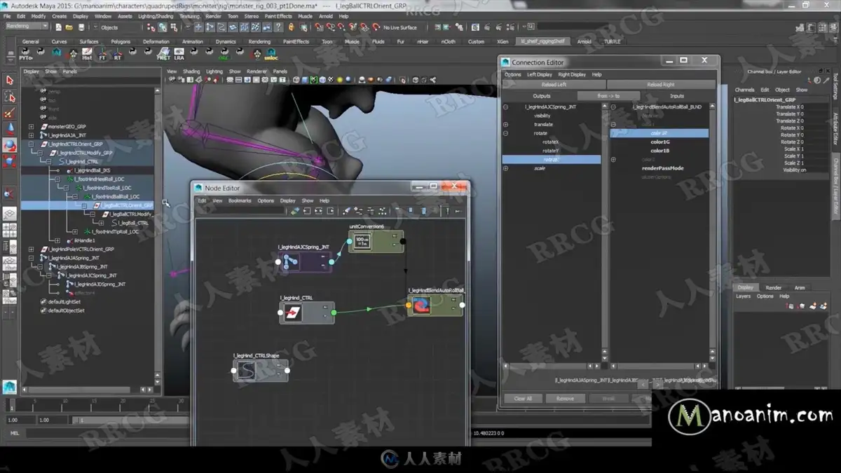This screenshot has height=473, width=841.
Task: Click the l_legHind_CTRLShape curve node
Action: pyautogui.click(x=261, y=371)
